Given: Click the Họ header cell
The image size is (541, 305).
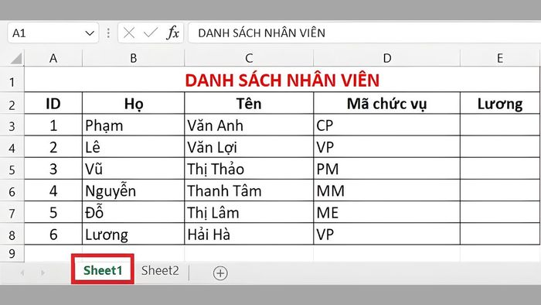Looking at the screenshot, I should tap(133, 103).
